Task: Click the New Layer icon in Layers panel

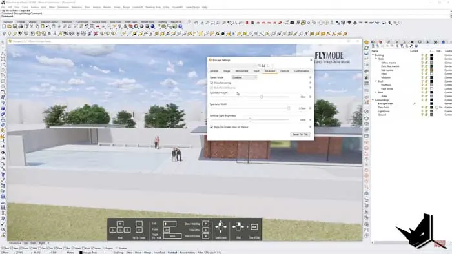Action: tap(373, 46)
